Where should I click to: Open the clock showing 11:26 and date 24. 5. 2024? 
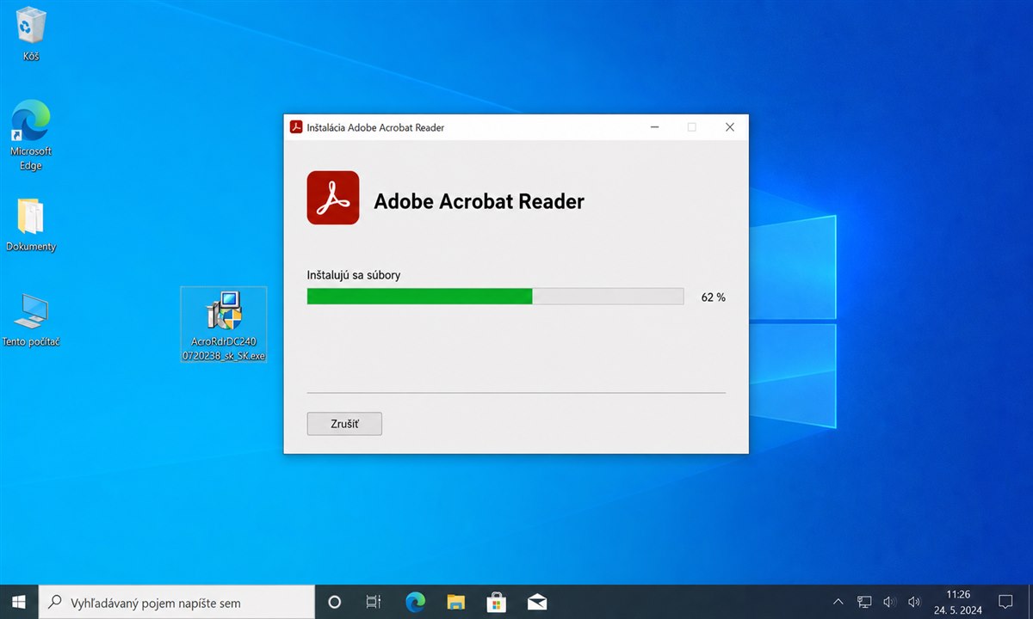click(958, 602)
